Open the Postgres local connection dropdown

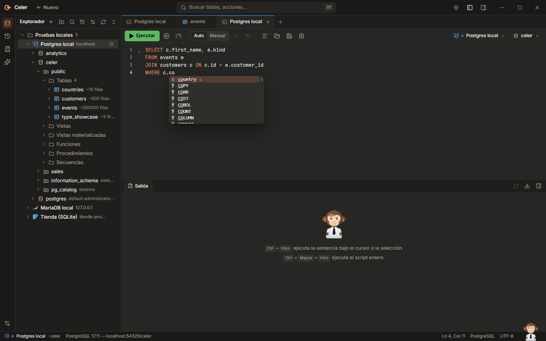coord(479,36)
